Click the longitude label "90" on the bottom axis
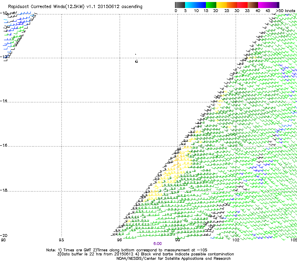Screen dimensions: 297x261 tap(3, 240)
